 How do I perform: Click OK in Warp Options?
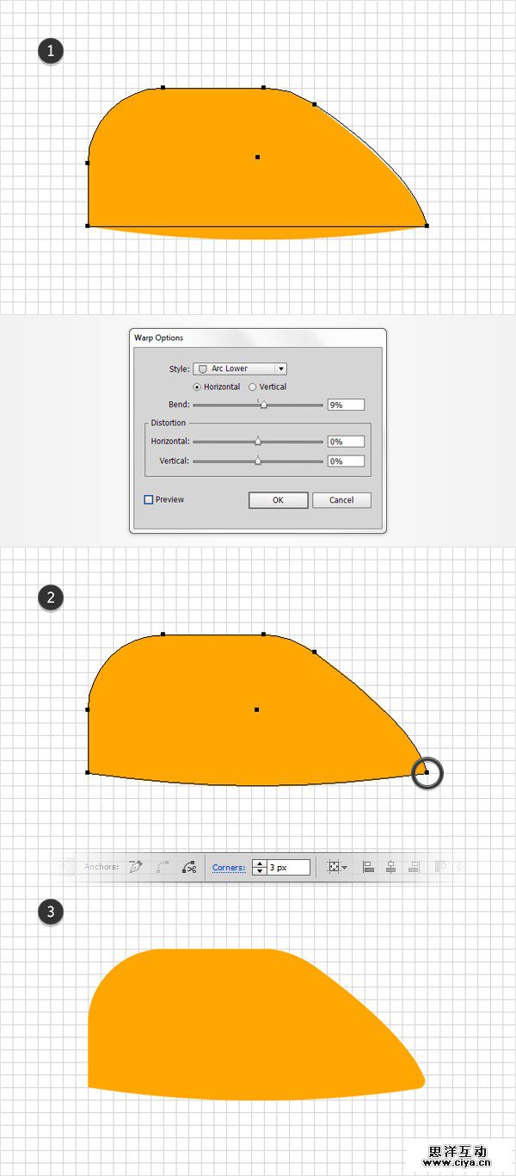pos(278,500)
